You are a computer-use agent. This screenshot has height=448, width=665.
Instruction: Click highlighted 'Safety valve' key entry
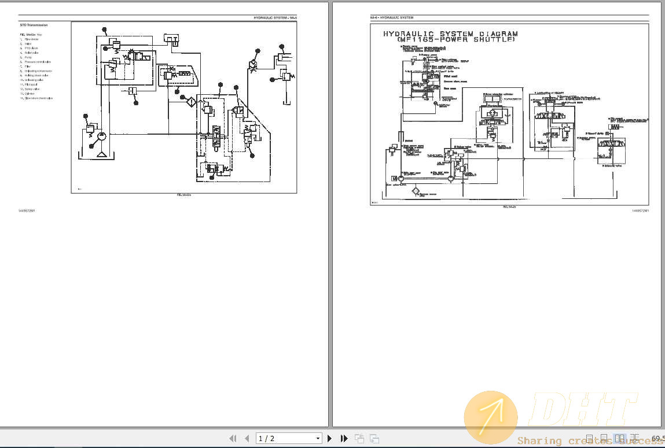(x=31, y=89)
